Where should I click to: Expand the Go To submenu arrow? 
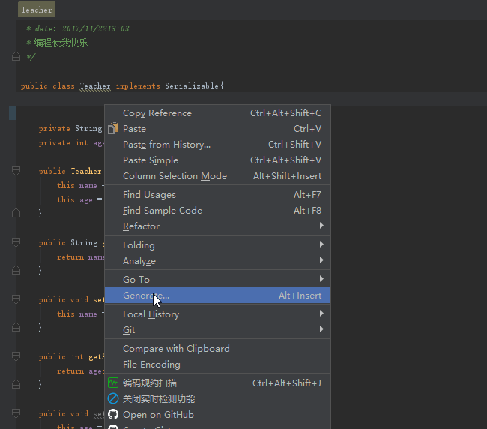[321, 279]
